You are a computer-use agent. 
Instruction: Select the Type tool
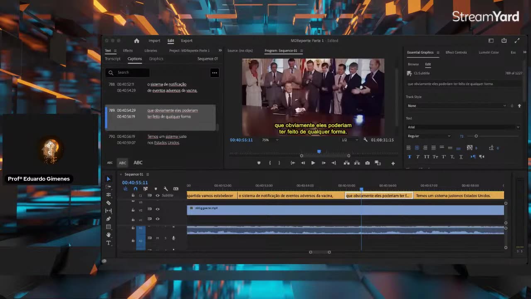point(108,243)
